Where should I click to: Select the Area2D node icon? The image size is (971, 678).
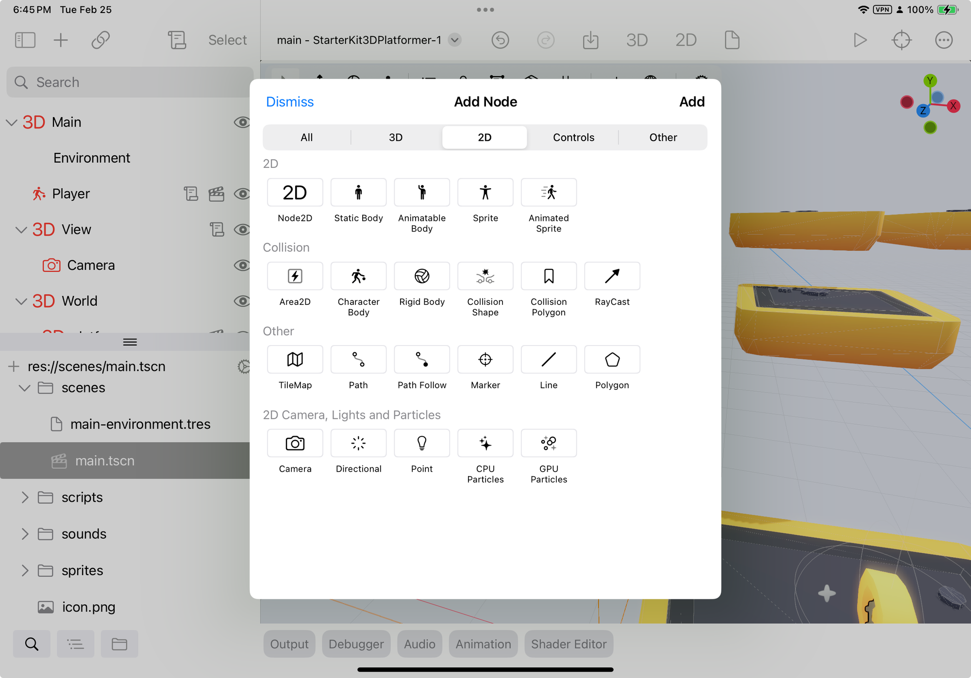(x=295, y=276)
